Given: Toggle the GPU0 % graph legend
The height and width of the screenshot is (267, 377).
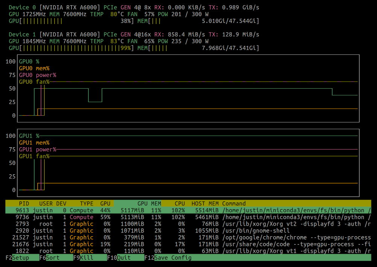Looking at the screenshot, I should coord(29,61).
